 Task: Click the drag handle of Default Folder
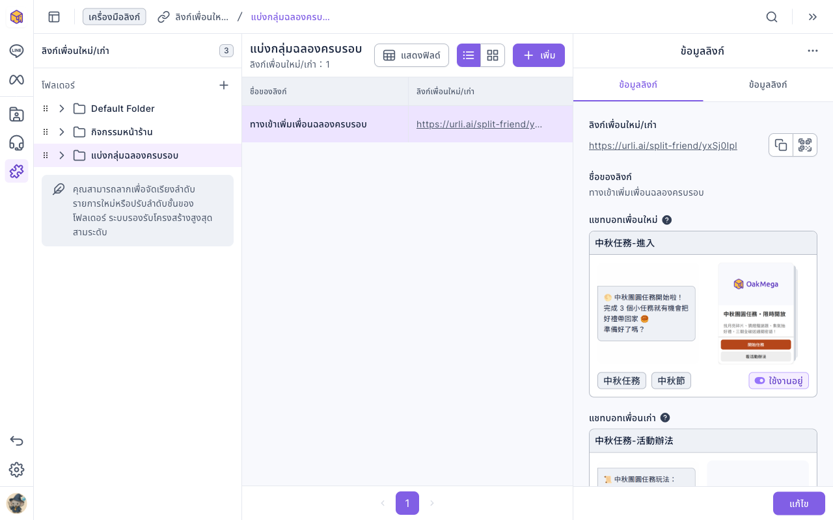point(46,109)
